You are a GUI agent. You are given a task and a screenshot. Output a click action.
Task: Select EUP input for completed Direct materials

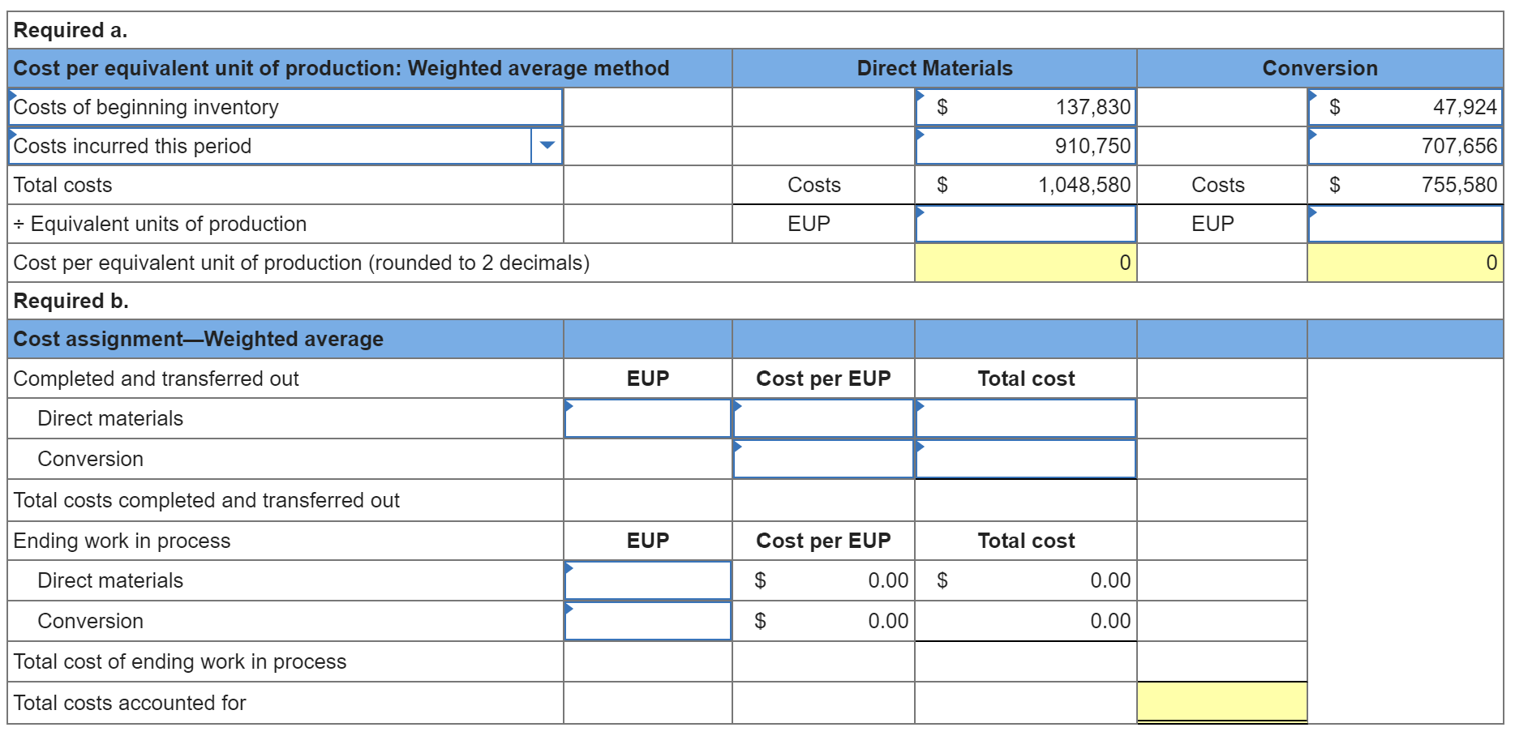coord(648,418)
